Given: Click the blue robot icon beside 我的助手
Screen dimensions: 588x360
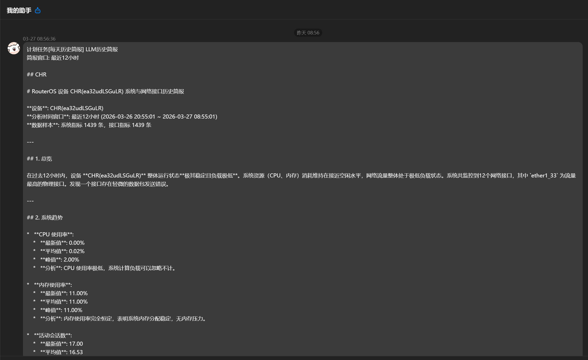Looking at the screenshot, I should click(38, 10).
